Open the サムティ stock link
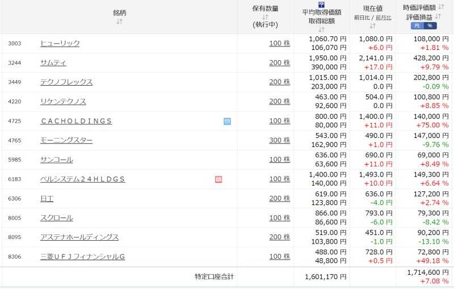 [53, 63]
